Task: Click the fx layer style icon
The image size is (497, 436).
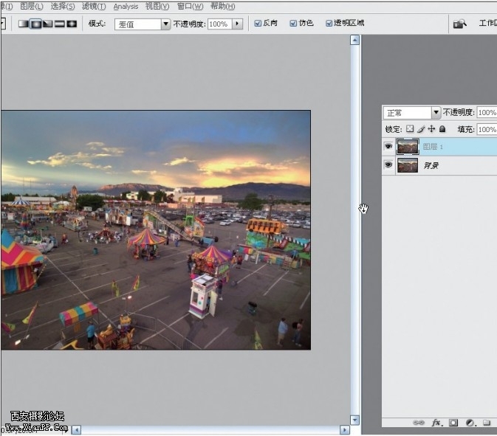Action: (436, 423)
